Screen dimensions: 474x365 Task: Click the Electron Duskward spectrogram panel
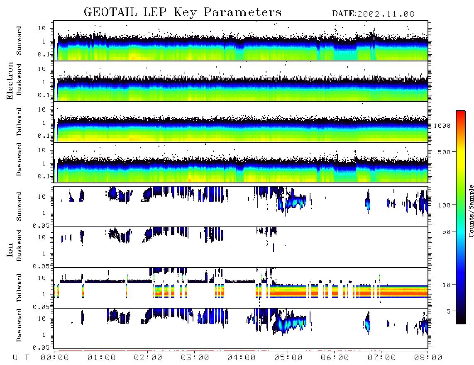click(241, 81)
